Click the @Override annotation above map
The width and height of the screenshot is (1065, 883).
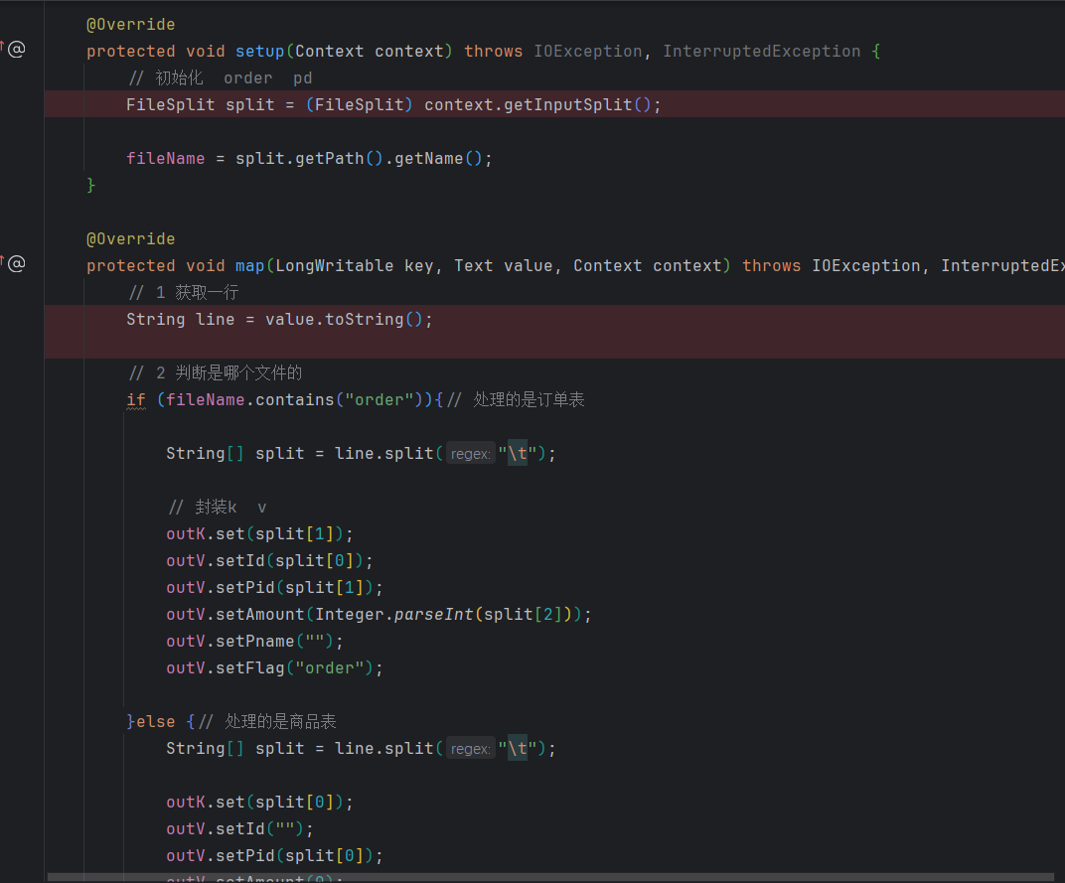click(130, 239)
